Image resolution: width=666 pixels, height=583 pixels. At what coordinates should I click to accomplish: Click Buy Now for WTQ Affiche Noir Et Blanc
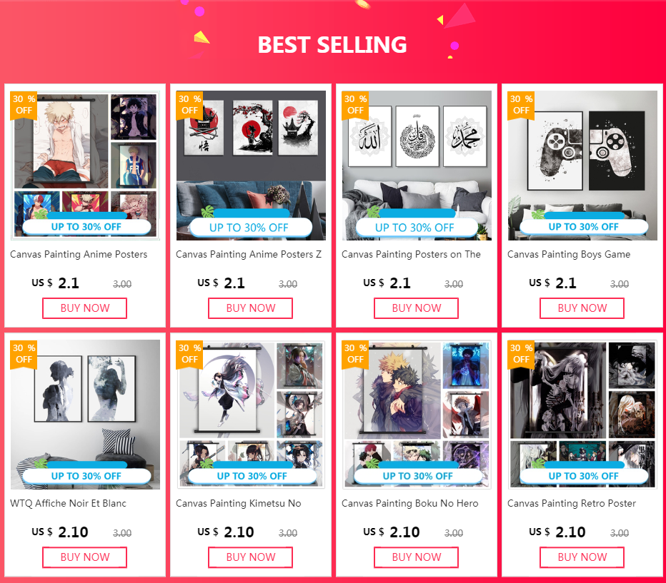[84, 557]
